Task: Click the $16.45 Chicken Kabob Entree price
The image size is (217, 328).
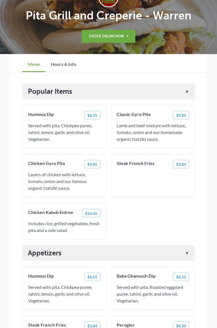Action: point(91,213)
